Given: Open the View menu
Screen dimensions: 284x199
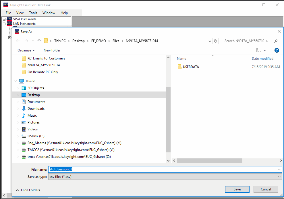Looking at the screenshot, I should click(20, 13).
